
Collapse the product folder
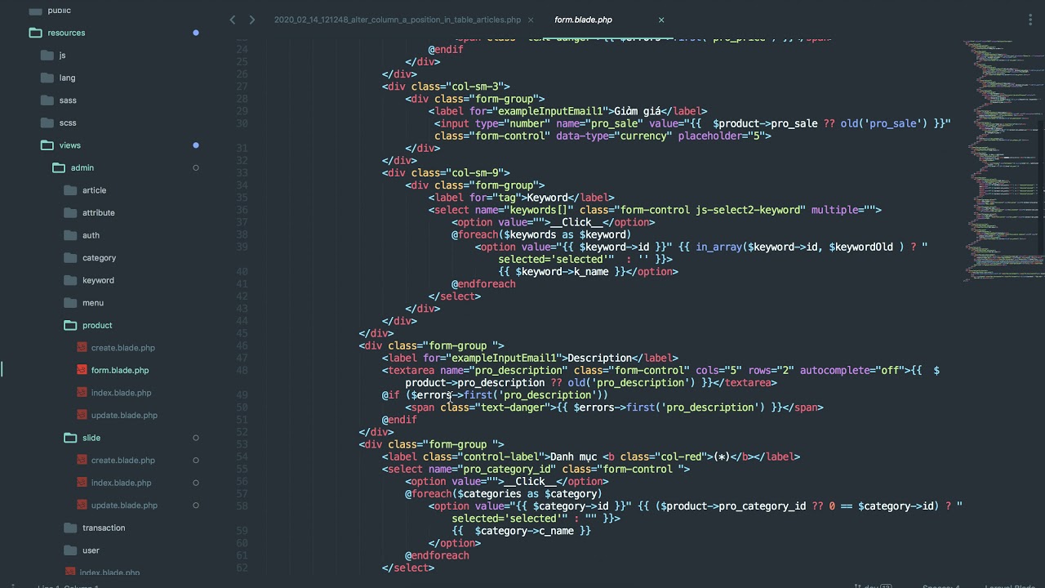(70, 325)
